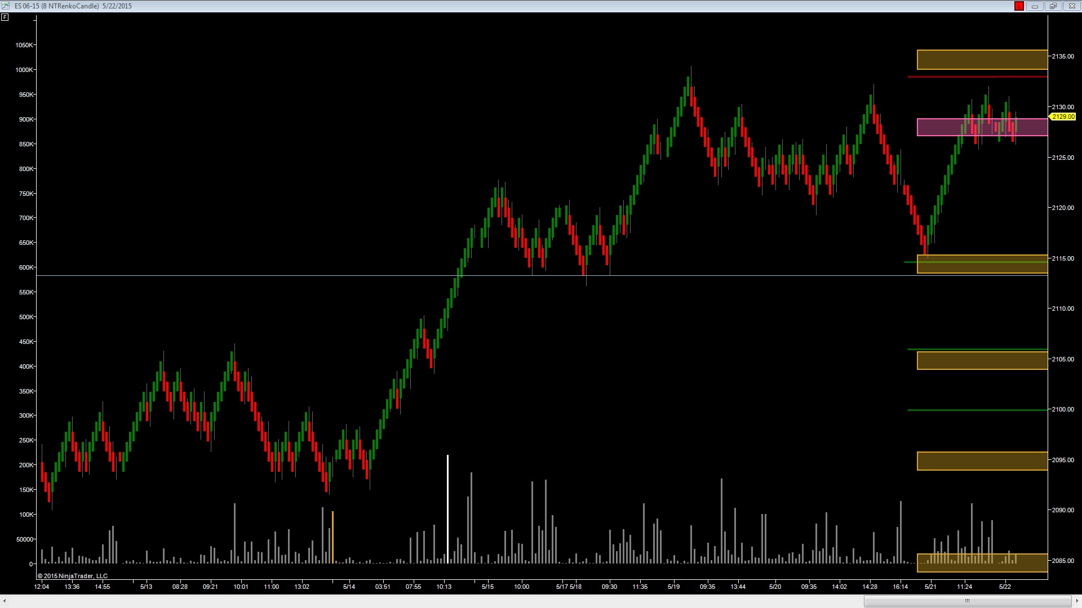Screen dimensions: 1082x608
Task: Select the pink rectangle zone near 2129
Action: (x=982, y=127)
